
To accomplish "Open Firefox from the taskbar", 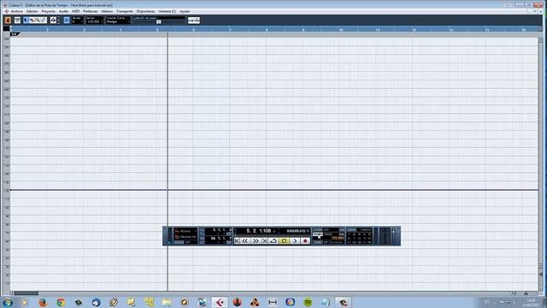I will point(43,302).
